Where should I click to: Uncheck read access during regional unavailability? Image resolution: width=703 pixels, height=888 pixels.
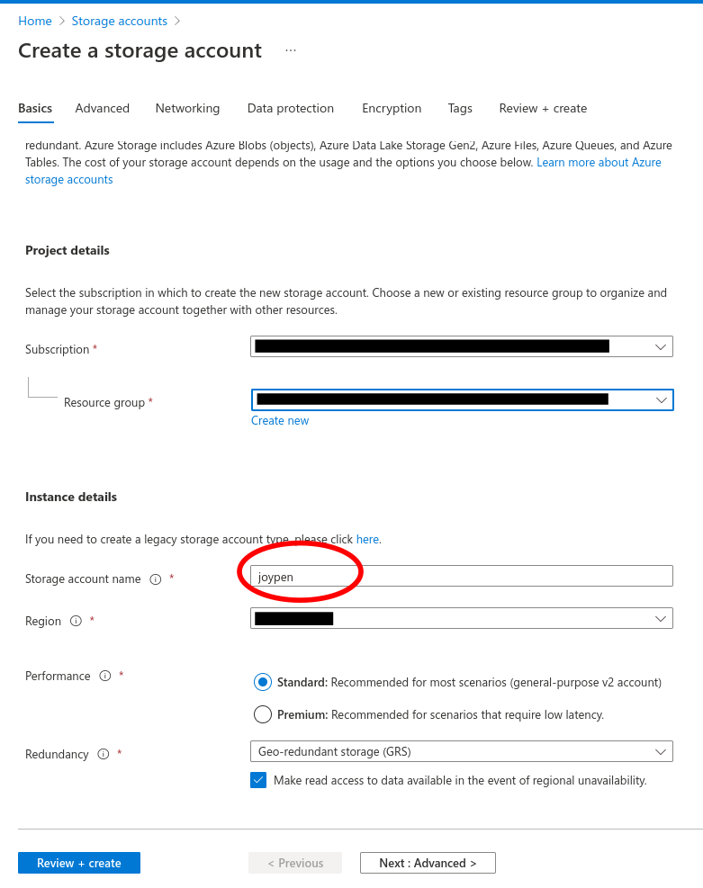click(x=258, y=780)
